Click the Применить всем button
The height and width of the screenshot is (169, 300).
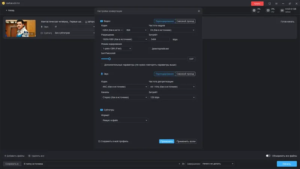coord(186,142)
